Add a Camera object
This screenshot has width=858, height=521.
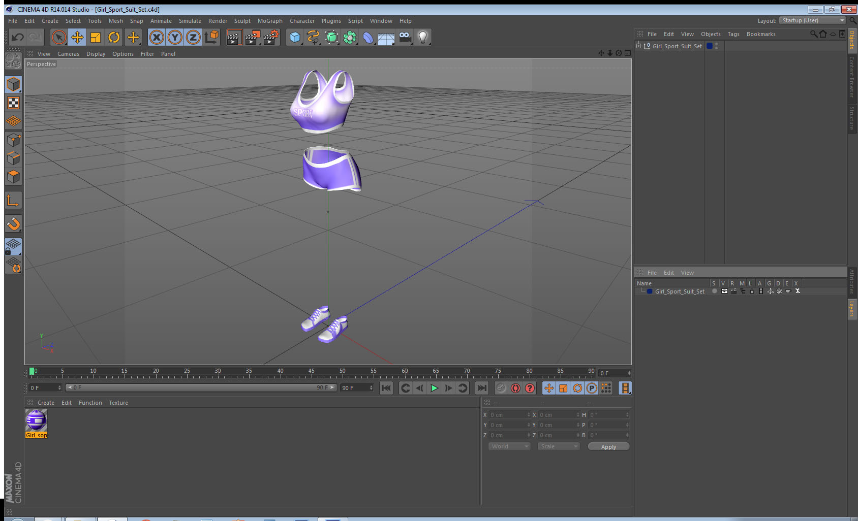pyautogui.click(x=405, y=37)
